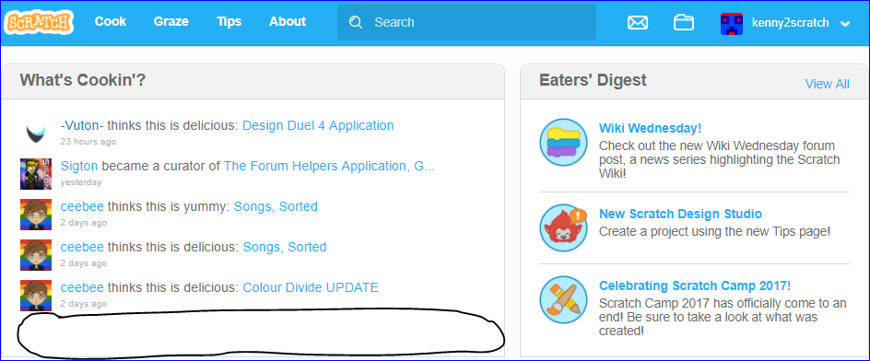Click the What's Cookin'? heading
870x361 pixels.
click(x=83, y=80)
